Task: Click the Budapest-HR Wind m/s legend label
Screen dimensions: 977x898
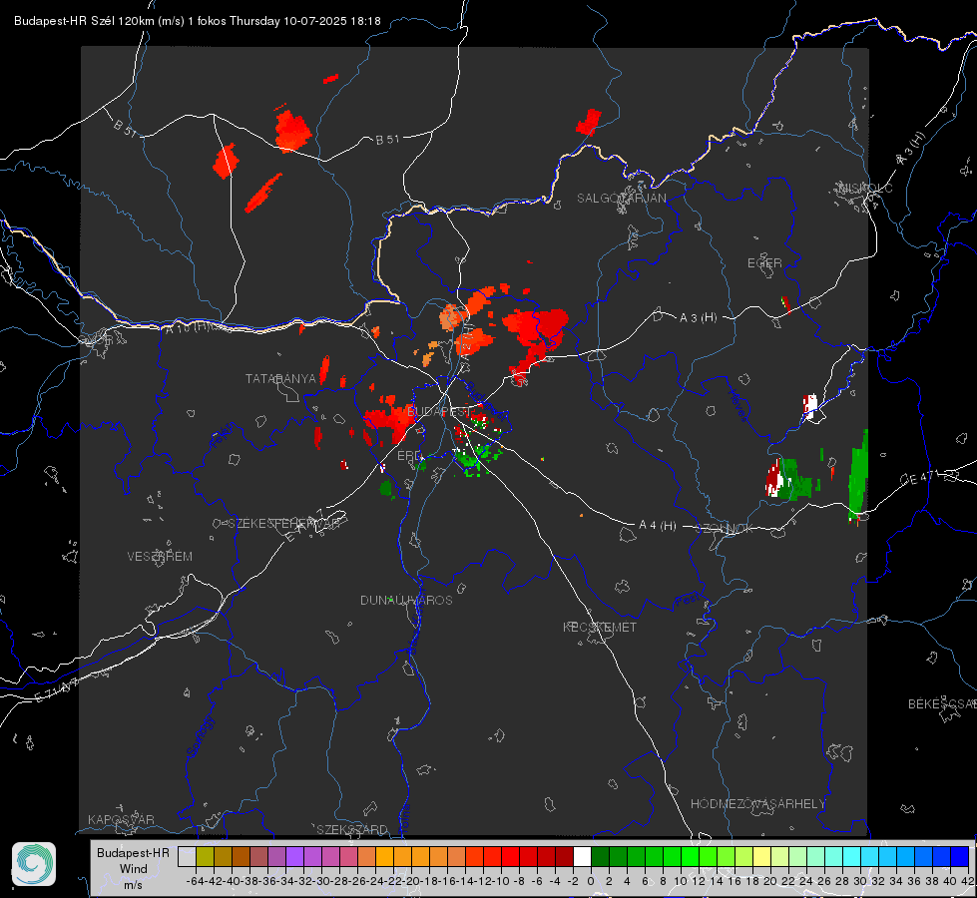Action: coord(134,868)
